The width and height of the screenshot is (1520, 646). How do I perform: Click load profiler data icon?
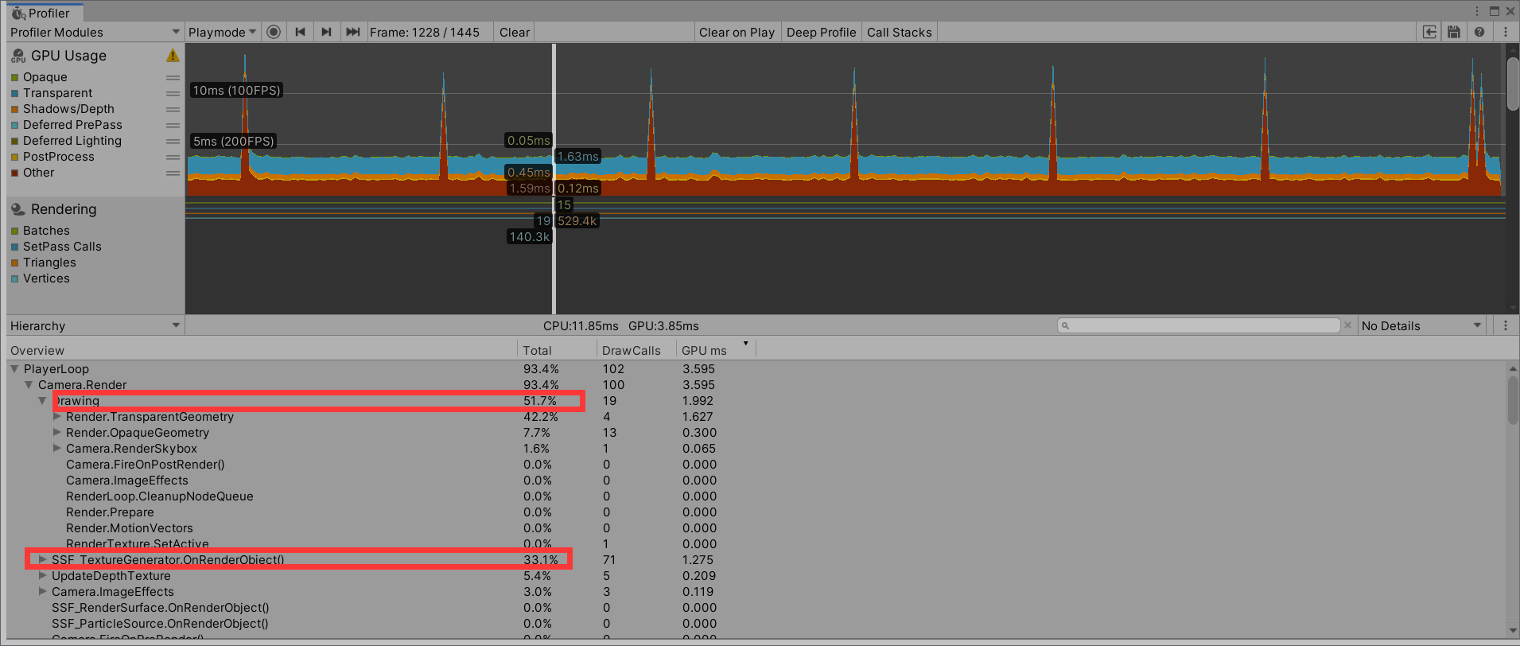click(1429, 32)
